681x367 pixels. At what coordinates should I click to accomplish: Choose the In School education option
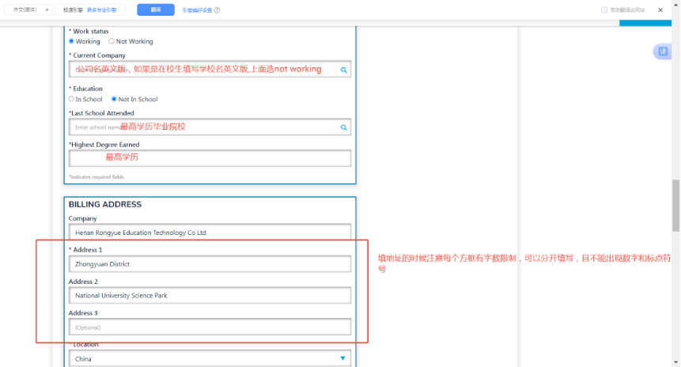pos(71,100)
